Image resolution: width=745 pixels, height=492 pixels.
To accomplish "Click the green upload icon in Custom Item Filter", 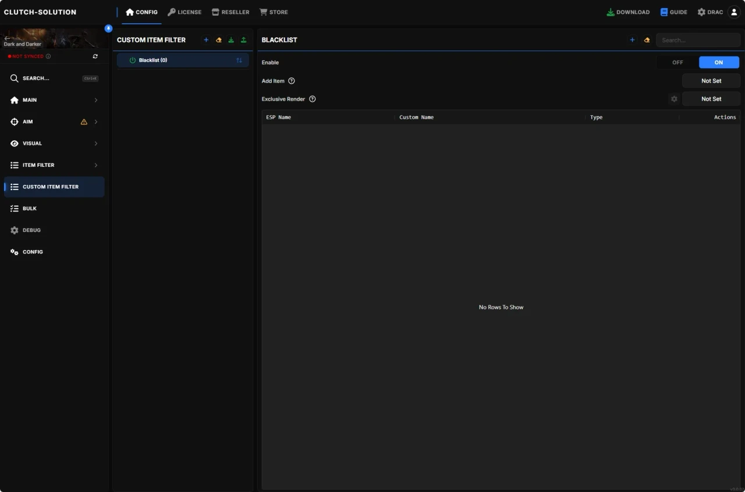I will pyautogui.click(x=243, y=40).
